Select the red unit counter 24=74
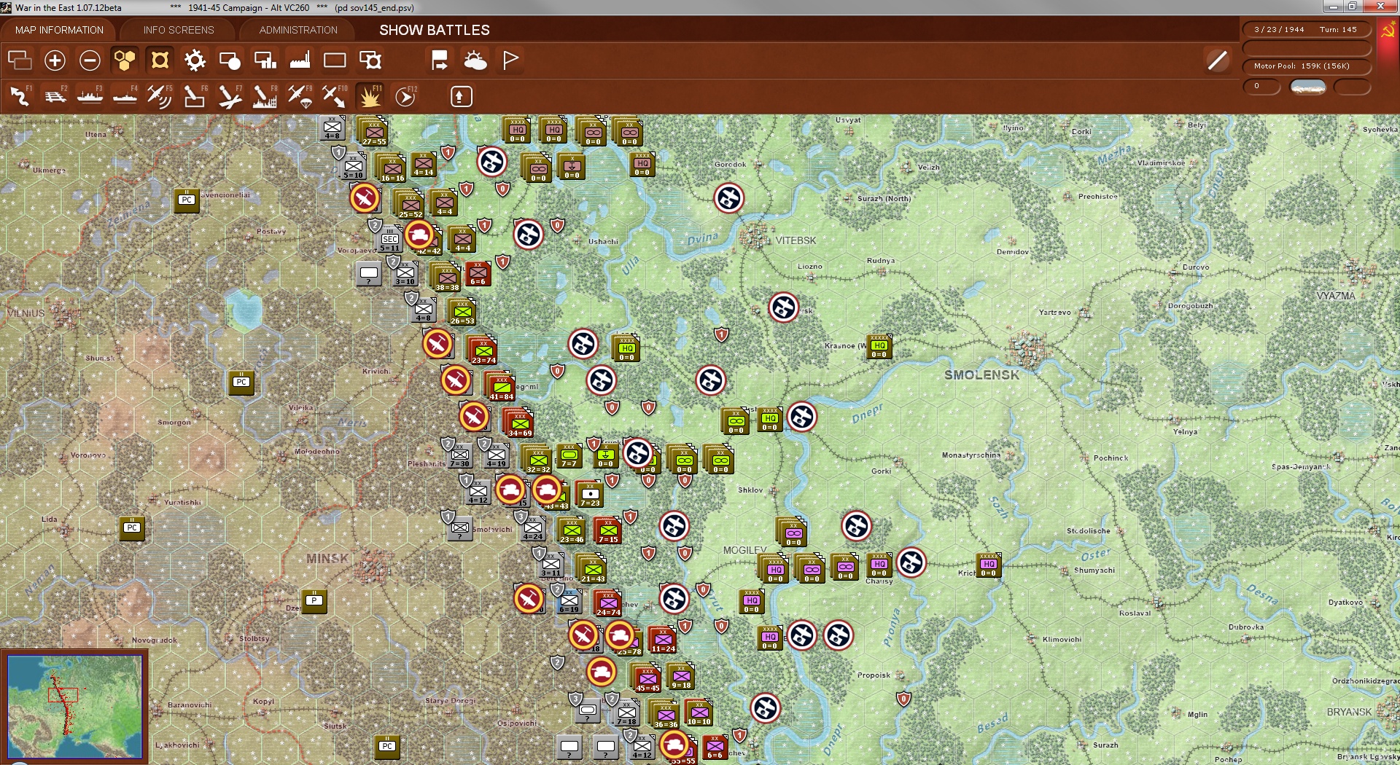 click(x=608, y=603)
